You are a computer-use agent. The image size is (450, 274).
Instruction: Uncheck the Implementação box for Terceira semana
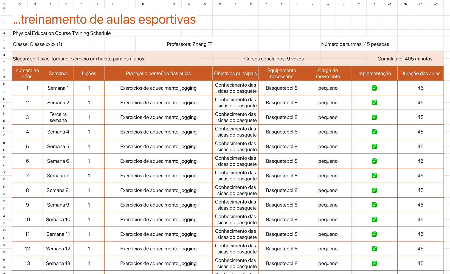point(374,117)
